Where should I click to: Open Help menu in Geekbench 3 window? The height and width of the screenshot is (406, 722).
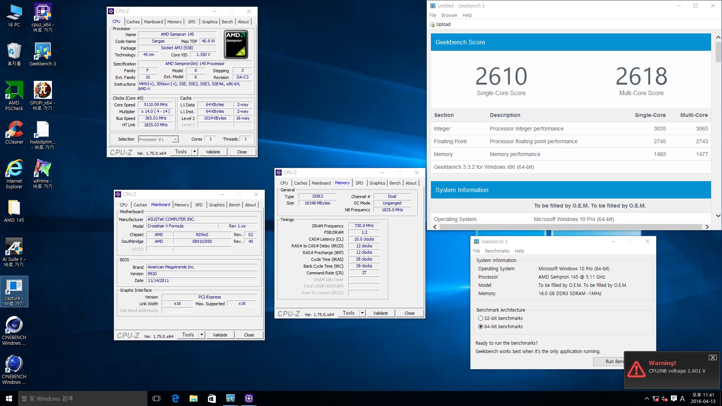click(x=519, y=251)
